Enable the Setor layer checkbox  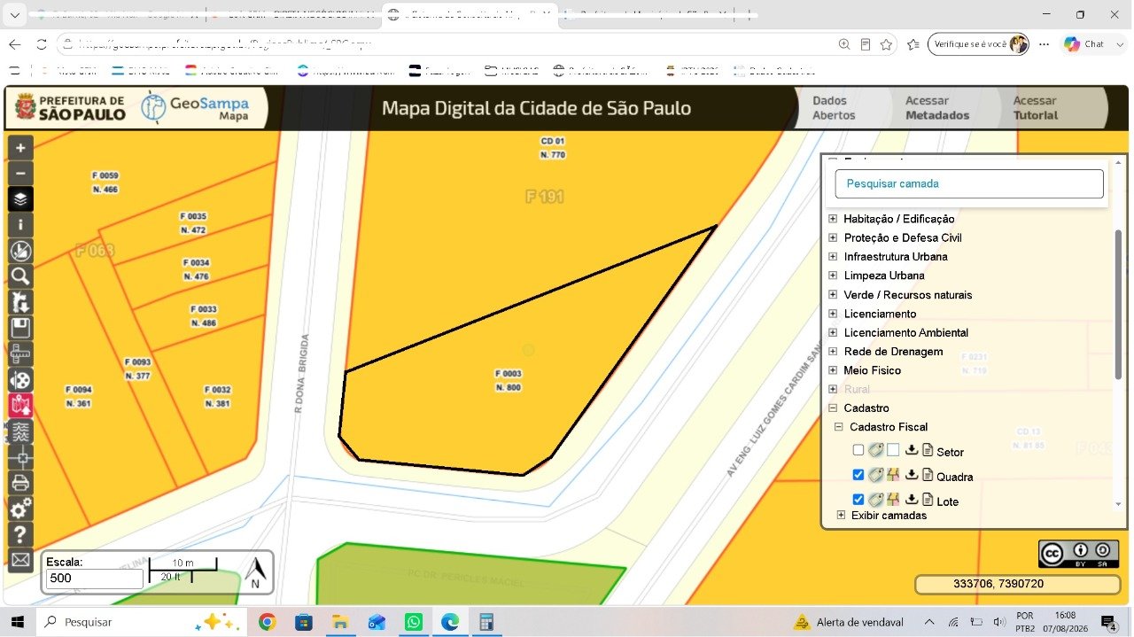(x=858, y=450)
